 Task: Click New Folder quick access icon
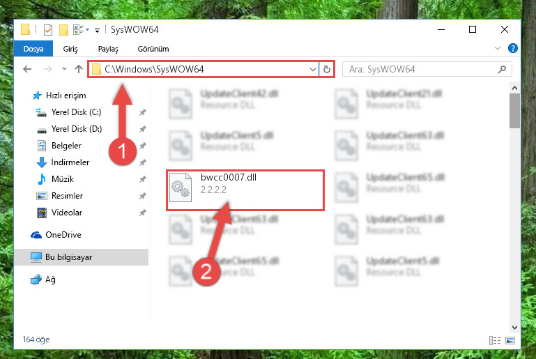[x=63, y=30]
